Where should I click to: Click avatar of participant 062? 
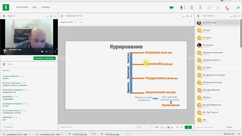199,120
